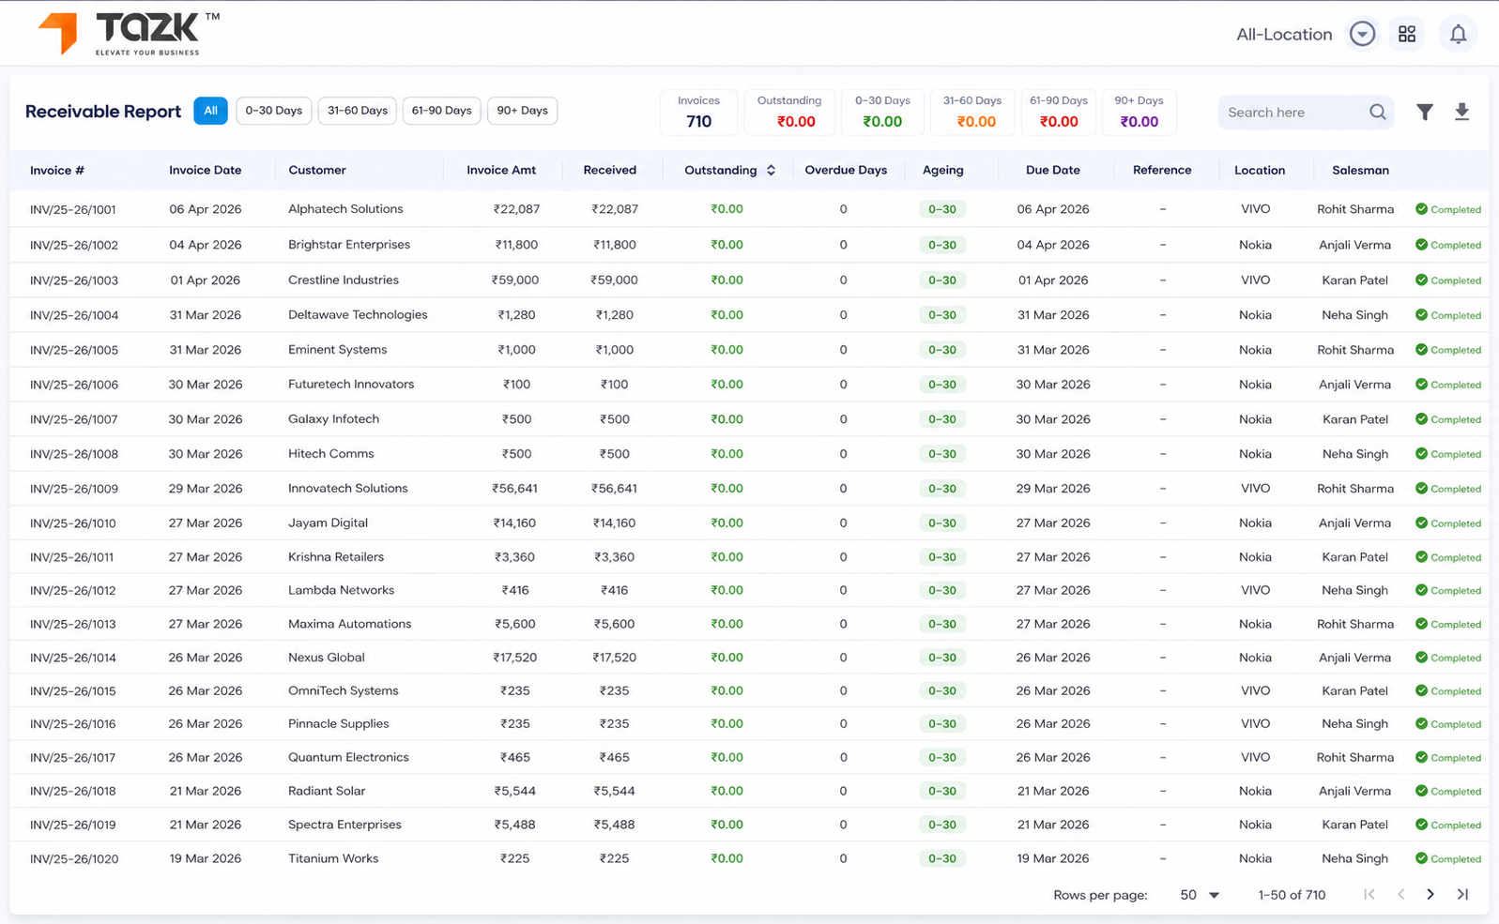Image resolution: width=1499 pixels, height=924 pixels.
Task: Open invoice INV/25-26/1004
Action: click(74, 315)
